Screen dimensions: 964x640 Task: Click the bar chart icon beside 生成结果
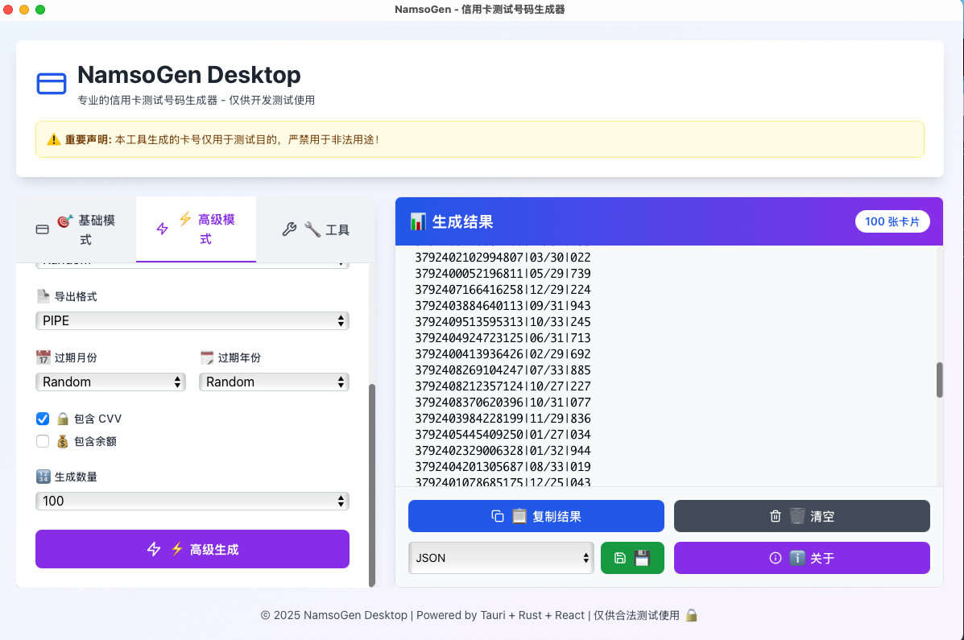pyautogui.click(x=418, y=221)
